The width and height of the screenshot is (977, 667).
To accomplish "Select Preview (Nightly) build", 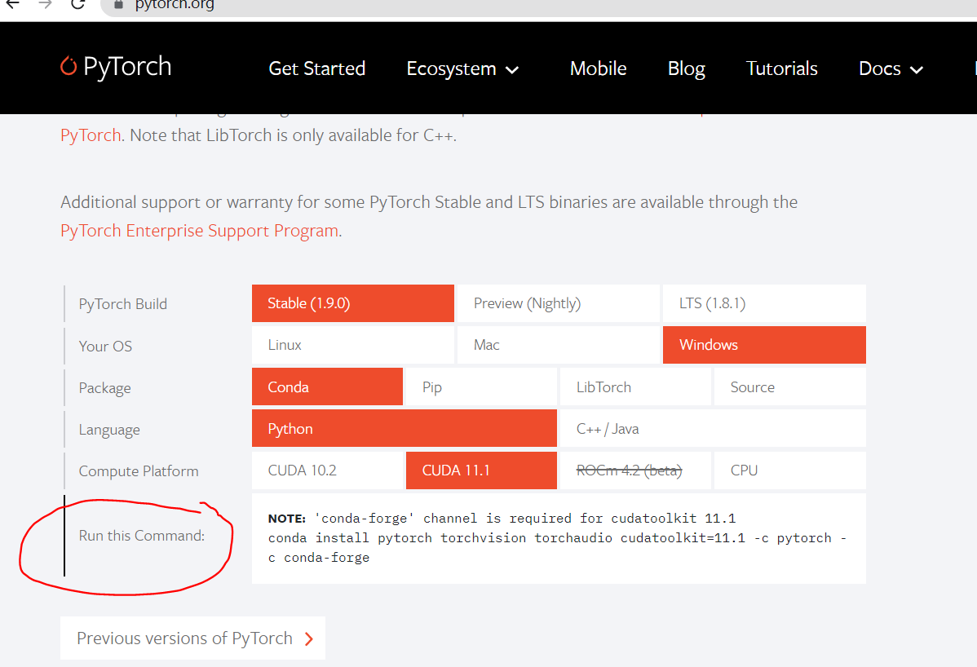I will [559, 303].
